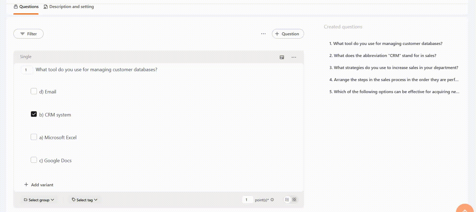Viewport: 476px width, 212px height.
Task: Expand the Select group dropdown
Action: click(x=39, y=200)
